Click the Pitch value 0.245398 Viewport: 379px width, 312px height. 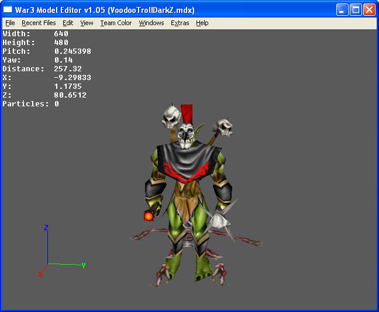pyautogui.click(x=73, y=51)
